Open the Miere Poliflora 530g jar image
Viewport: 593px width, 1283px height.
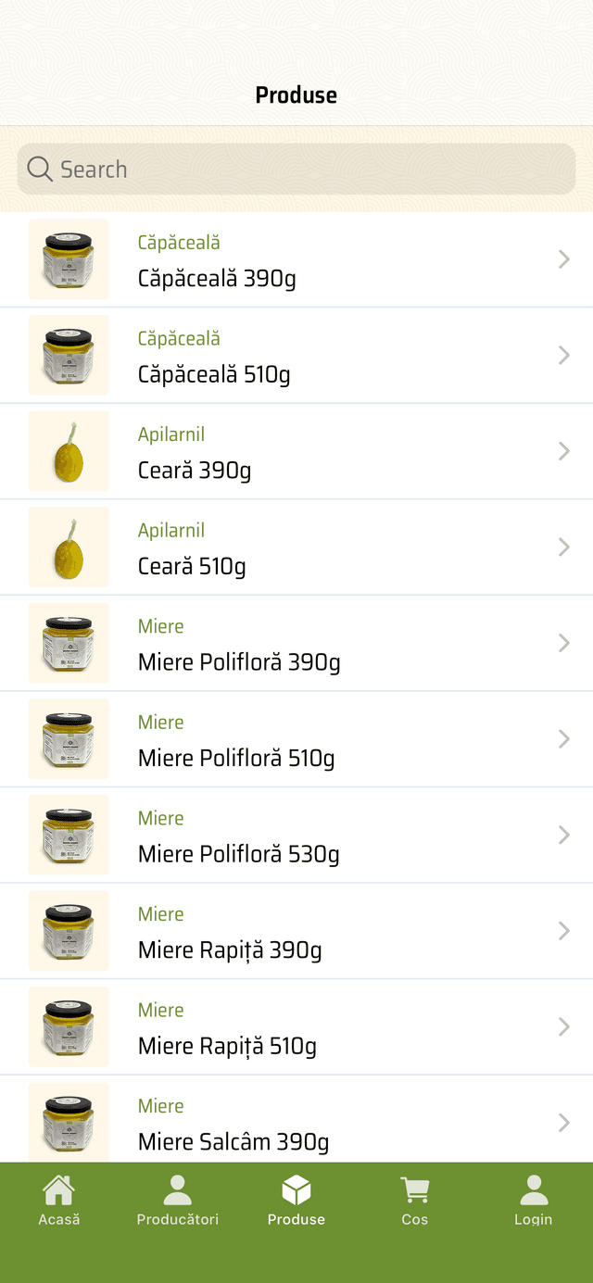point(69,835)
